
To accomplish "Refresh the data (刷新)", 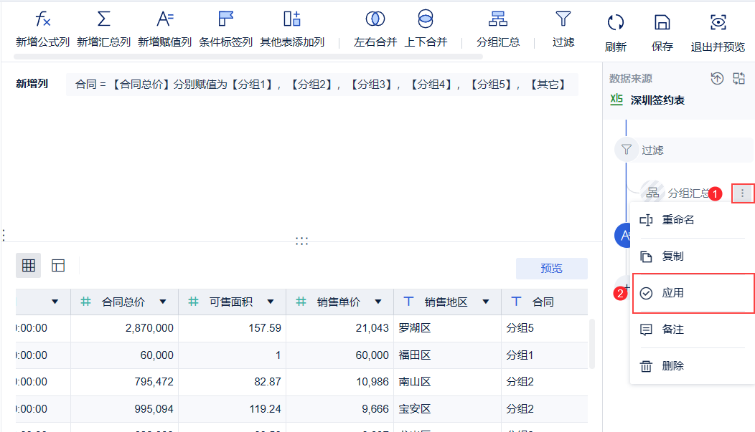I will point(615,33).
